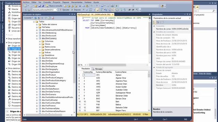Image resolution: width=218 pixels, height=122 pixels.
Task: Open the Consulta menu
Action: [x=47, y=2]
